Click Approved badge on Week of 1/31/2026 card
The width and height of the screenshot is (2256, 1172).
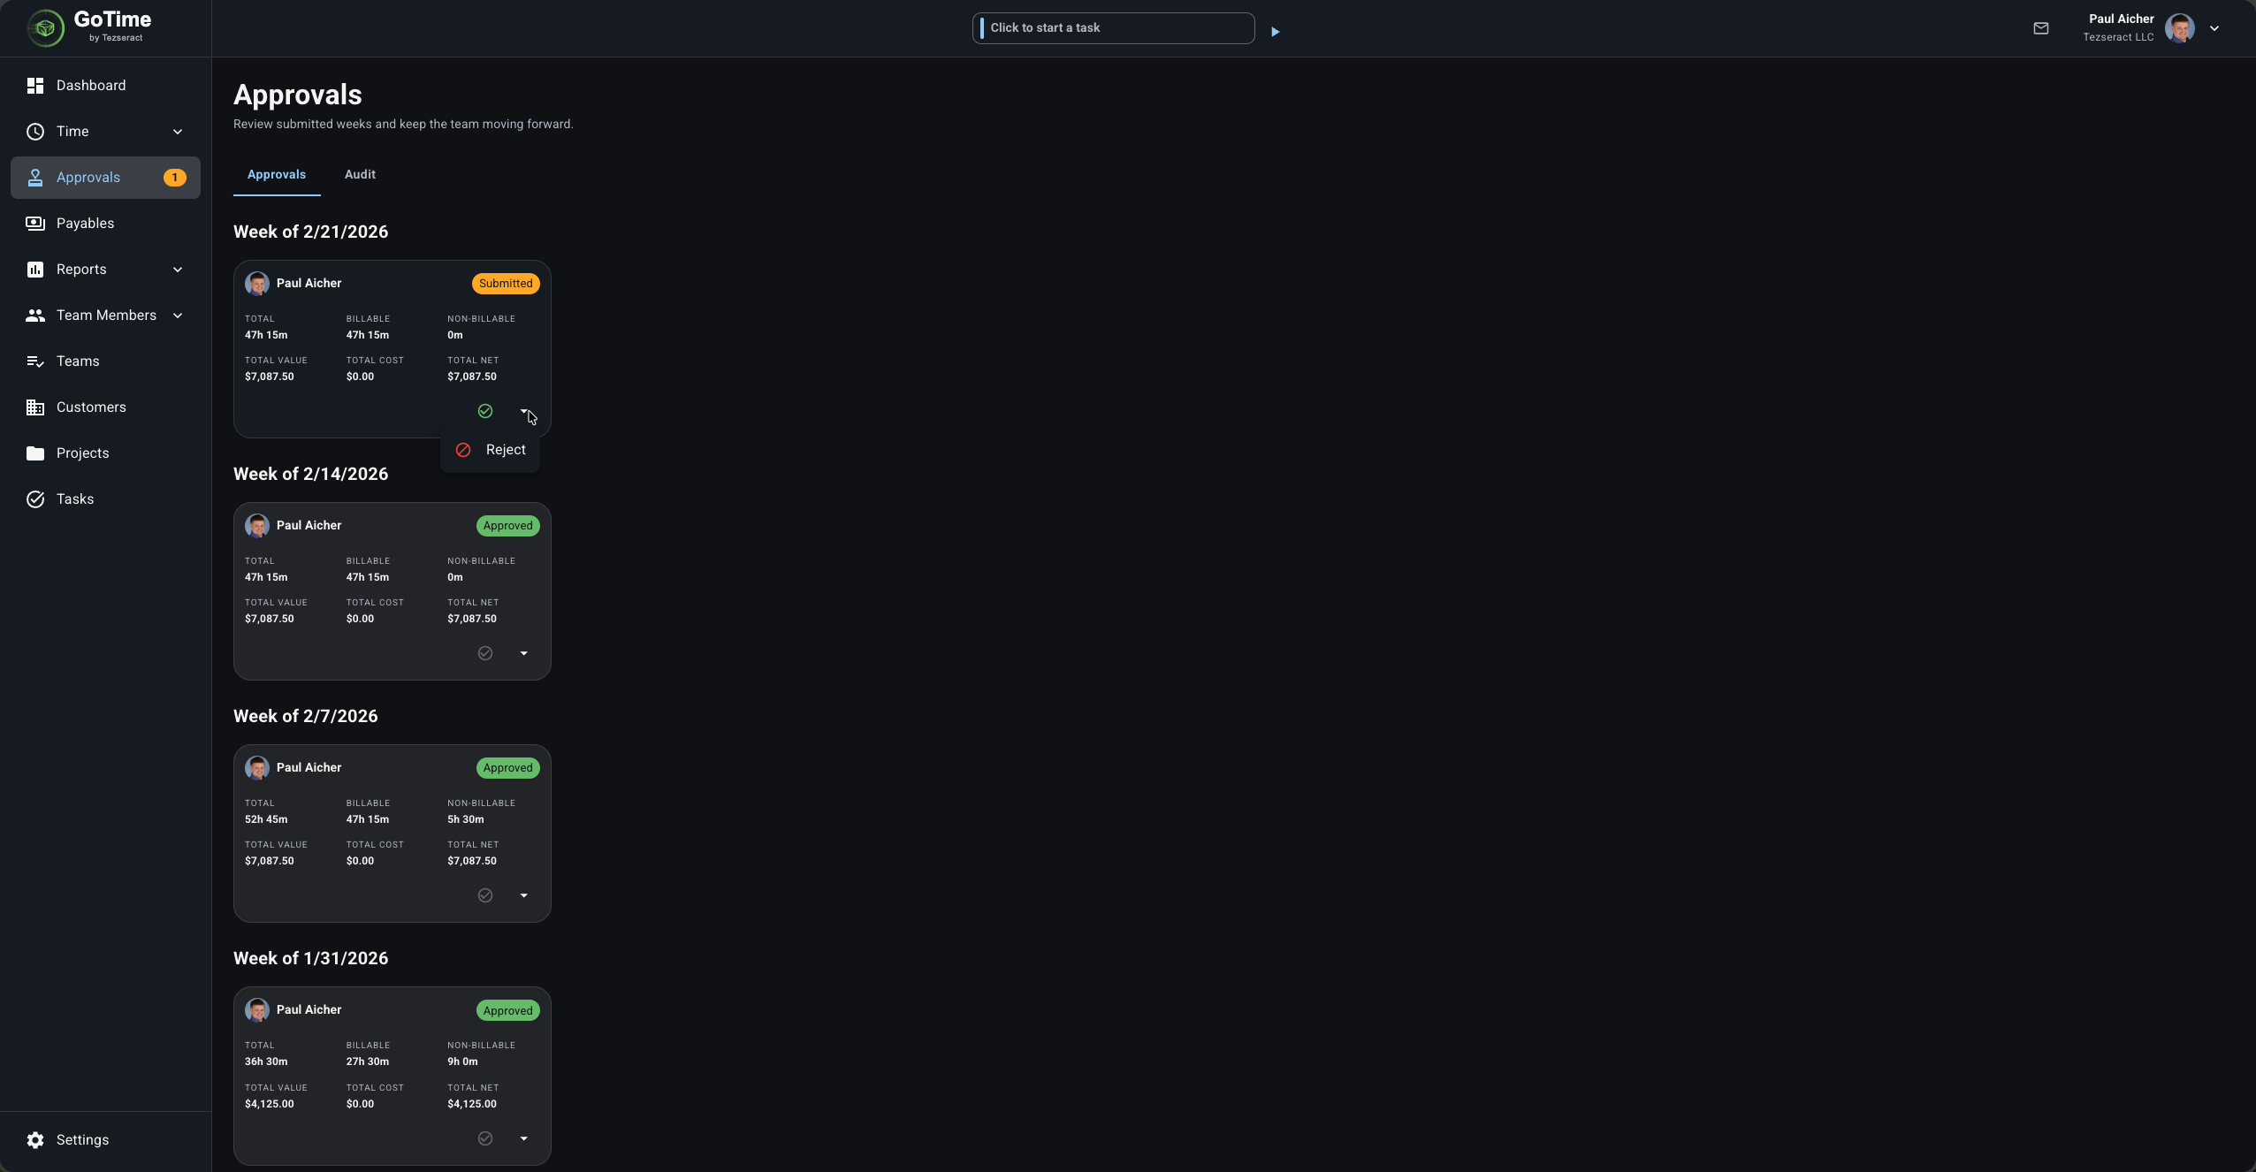click(x=507, y=1010)
